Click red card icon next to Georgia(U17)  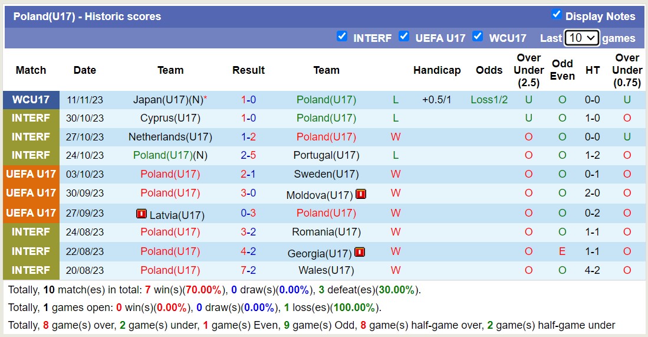coord(360,252)
